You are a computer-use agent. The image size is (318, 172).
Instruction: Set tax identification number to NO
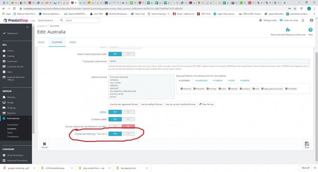pyautogui.click(x=128, y=127)
